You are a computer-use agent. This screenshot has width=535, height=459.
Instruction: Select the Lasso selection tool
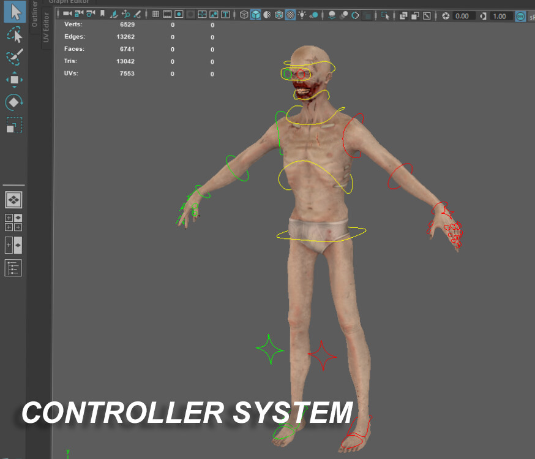click(x=14, y=35)
